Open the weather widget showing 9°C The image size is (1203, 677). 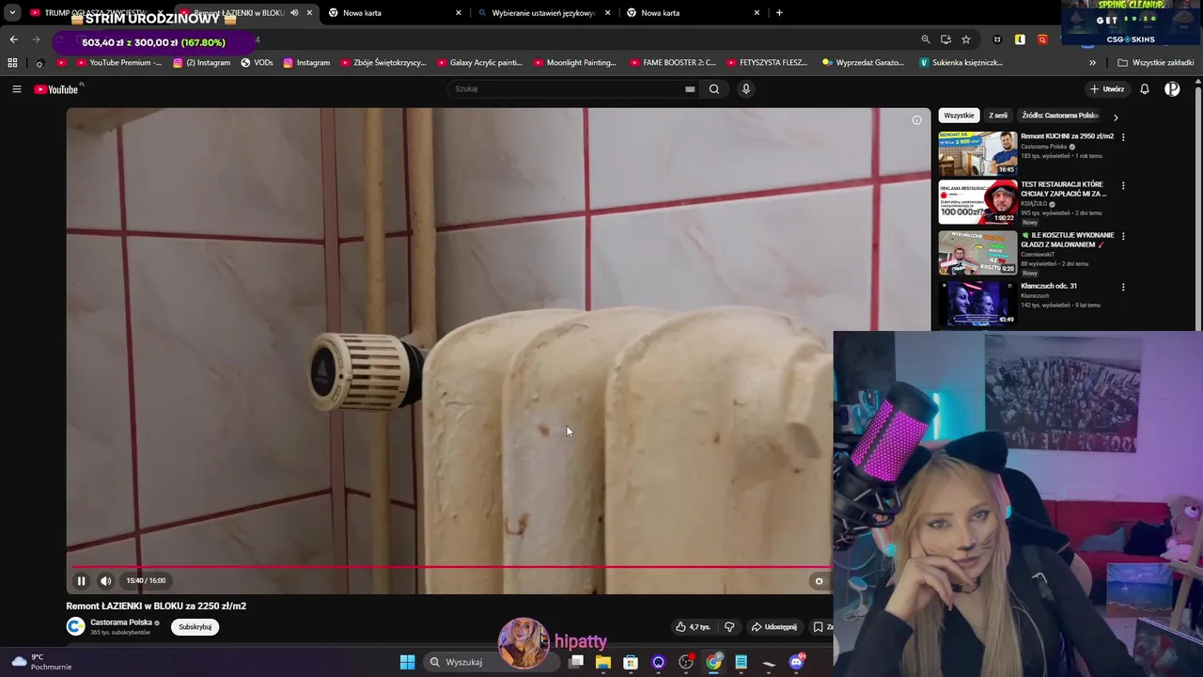[x=41, y=662]
